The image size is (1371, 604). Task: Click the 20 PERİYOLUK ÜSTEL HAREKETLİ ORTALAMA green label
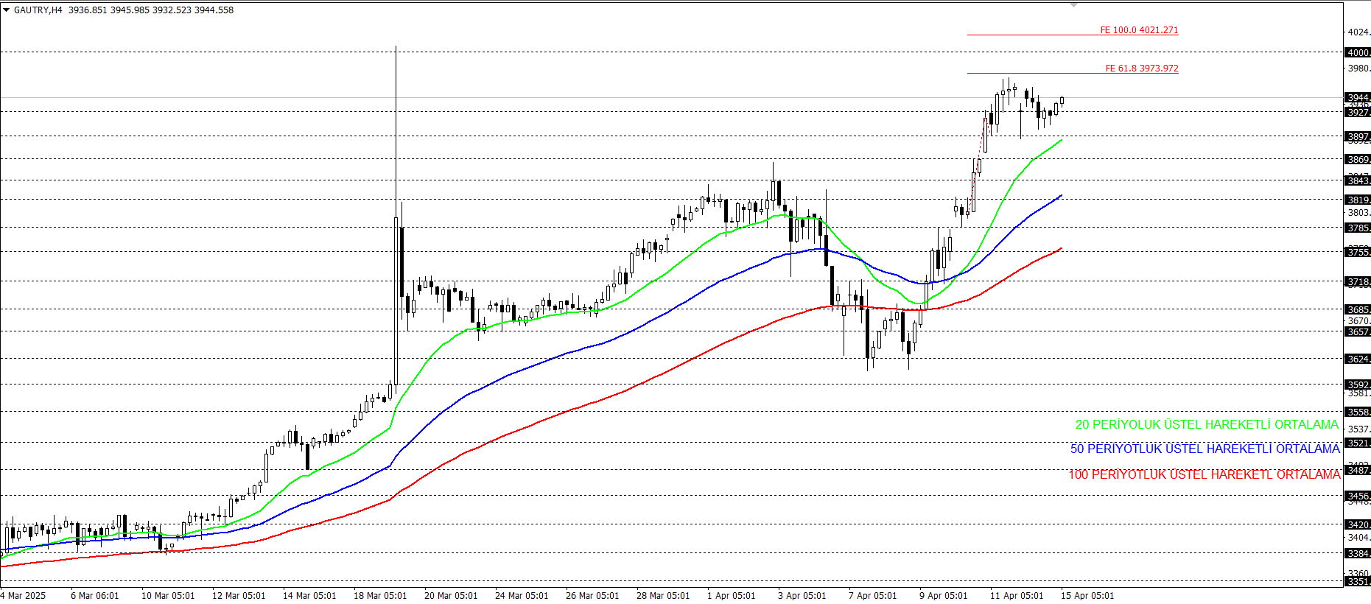[x=1207, y=424]
